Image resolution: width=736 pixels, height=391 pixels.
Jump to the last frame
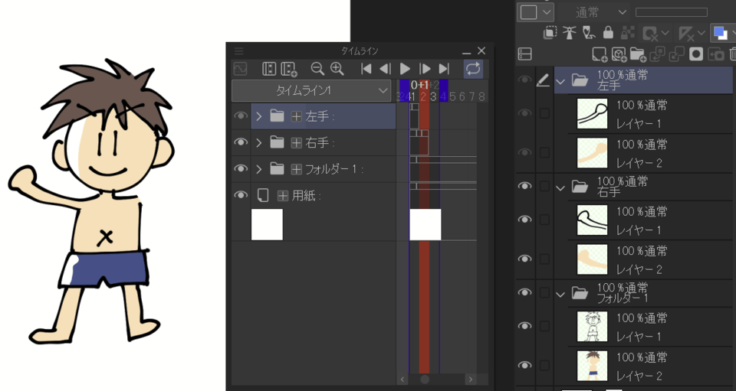click(444, 69)
